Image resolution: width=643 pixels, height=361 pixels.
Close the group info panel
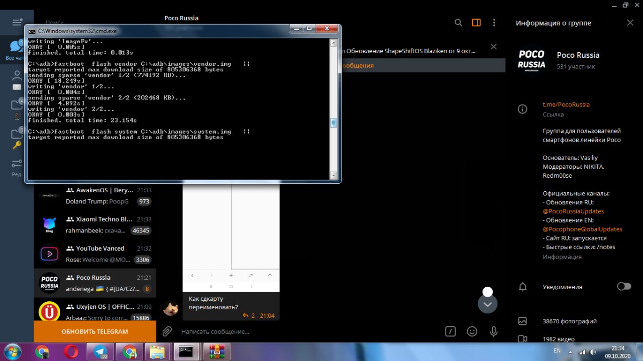pyautogui.click(x=630, y=23)
